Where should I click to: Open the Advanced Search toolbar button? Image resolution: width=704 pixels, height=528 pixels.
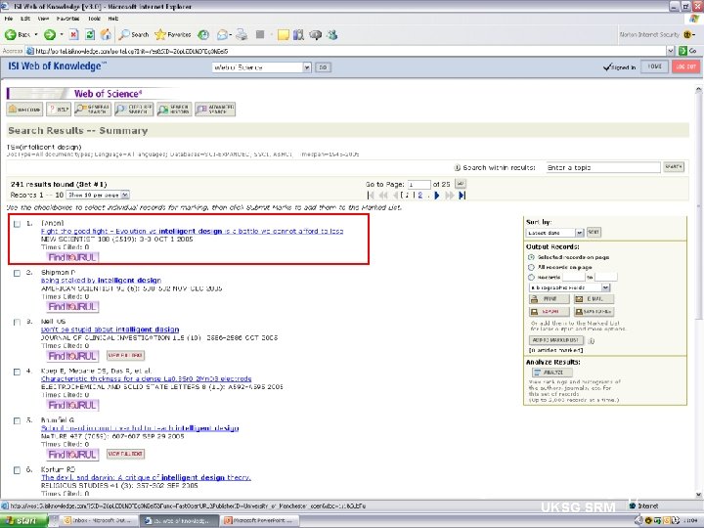coord(215,110)
